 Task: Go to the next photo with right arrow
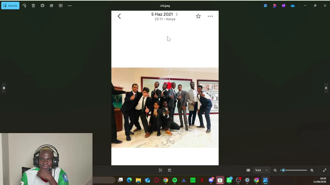326,88
